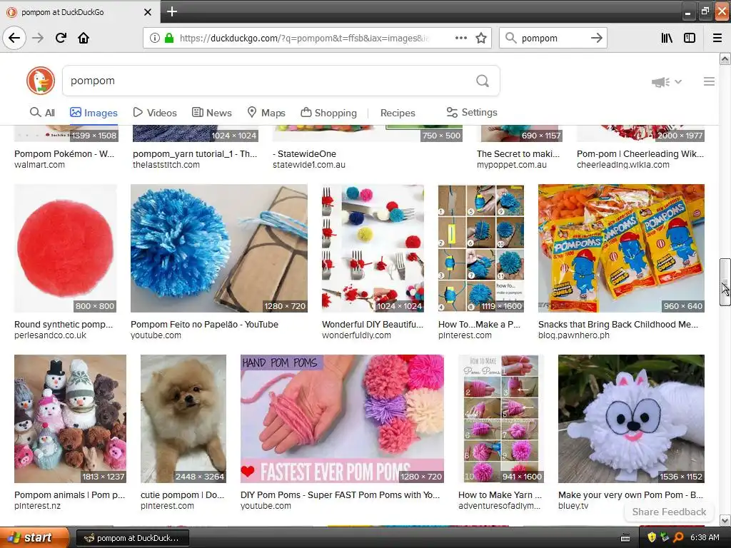Open 'Pompom Pokémon - W...' result title
731x548 pixels.
point(64,154)
